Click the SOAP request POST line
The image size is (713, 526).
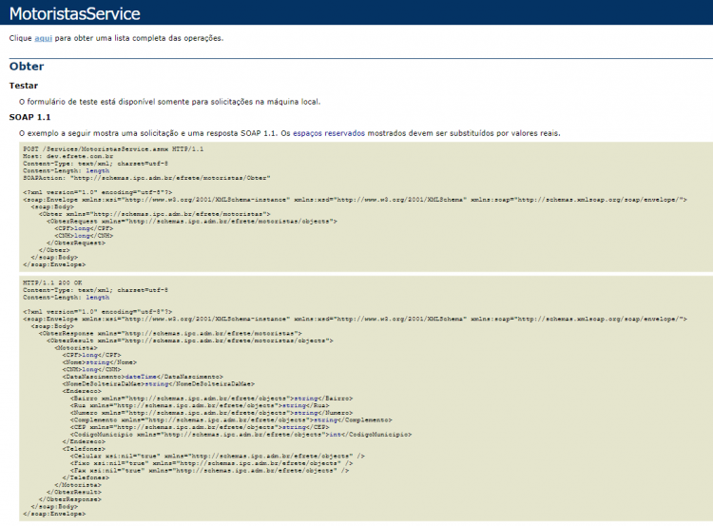pos(113,148)
